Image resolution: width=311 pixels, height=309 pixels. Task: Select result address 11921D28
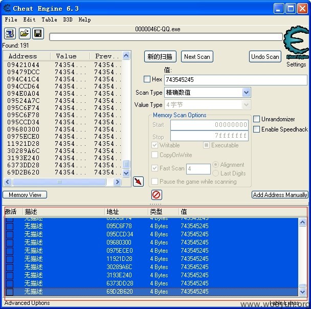pyautogui.click(x=24, y=144)
